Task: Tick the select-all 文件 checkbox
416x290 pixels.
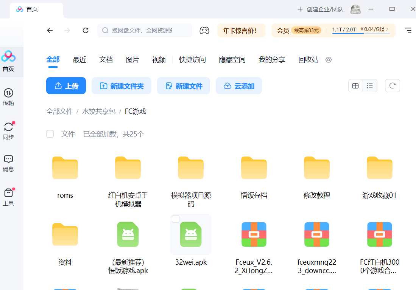Action: coord(50,134)
